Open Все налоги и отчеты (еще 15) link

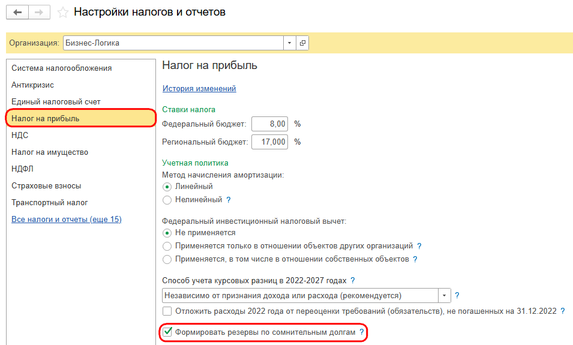[67, 219]
